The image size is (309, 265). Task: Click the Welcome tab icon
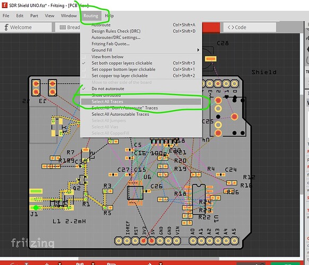click(x=6, y=27)
